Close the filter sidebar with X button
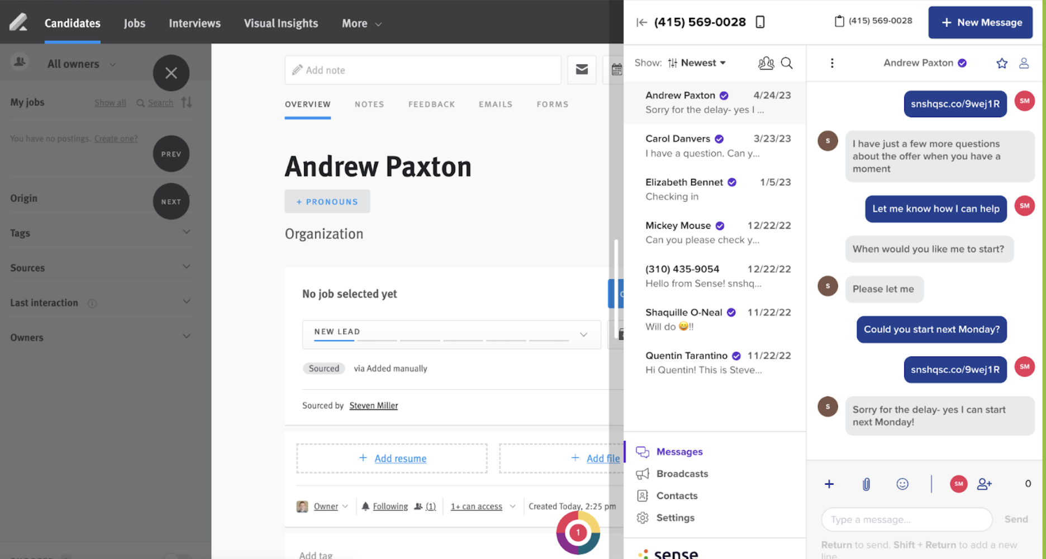 (171, 73)
